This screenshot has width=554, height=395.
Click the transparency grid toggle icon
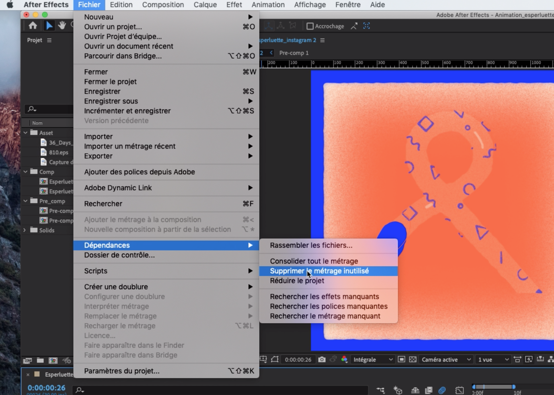coord(413,359)
